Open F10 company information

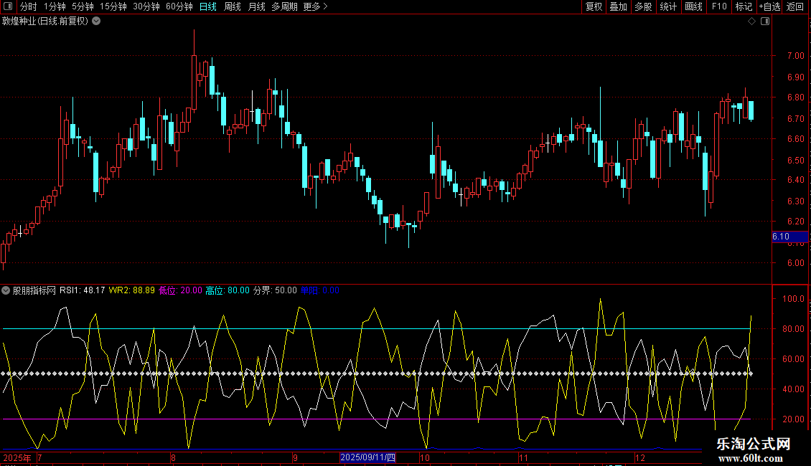pyautogui.click(x=718, y=6)
